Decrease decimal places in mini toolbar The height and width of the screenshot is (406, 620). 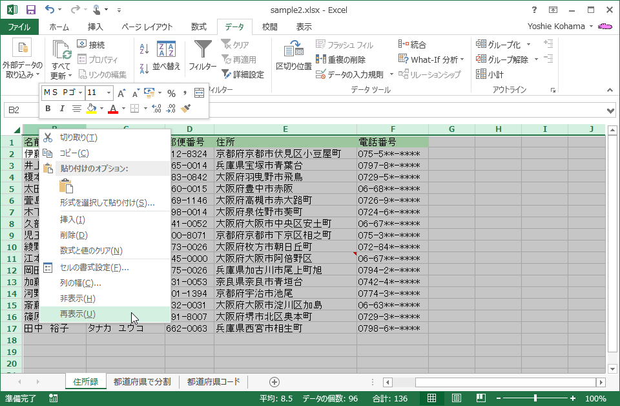[171, 109]
